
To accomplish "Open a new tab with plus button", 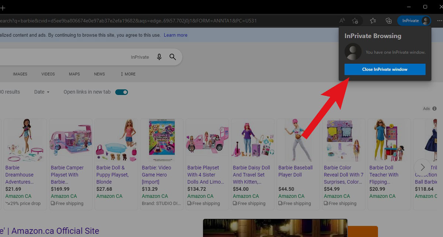I will coord(3,7).
